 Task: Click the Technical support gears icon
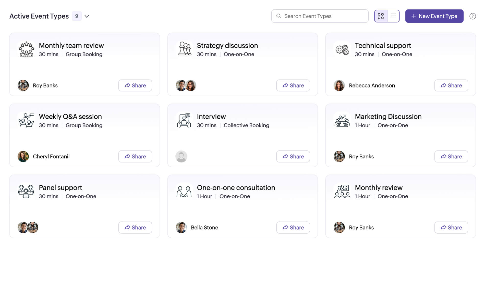click(342, 49)
